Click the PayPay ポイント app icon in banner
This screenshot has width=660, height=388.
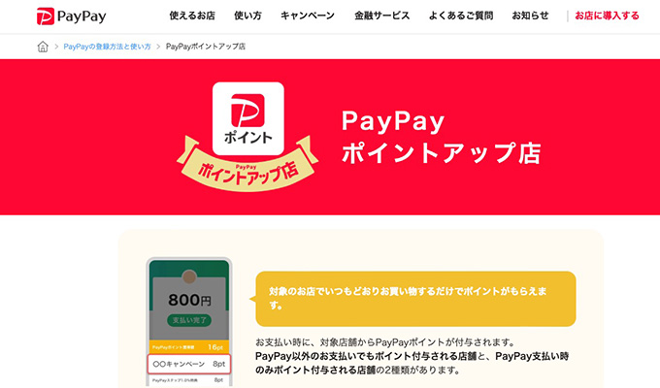(247, 118)
